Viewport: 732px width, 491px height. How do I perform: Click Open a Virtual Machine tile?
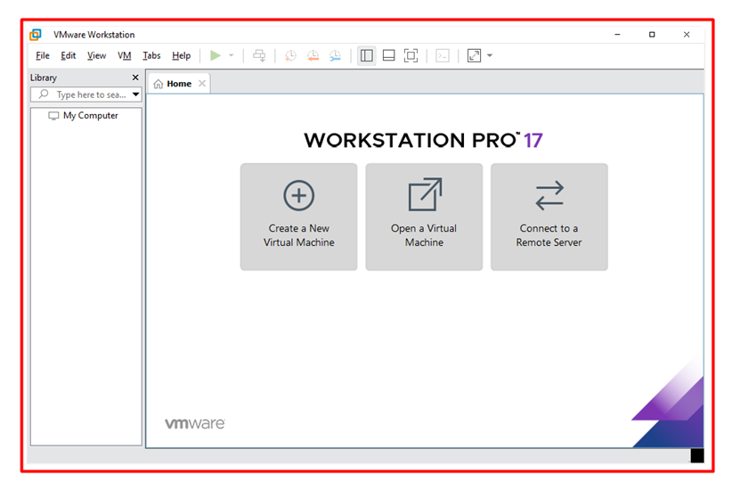[424, 217]
